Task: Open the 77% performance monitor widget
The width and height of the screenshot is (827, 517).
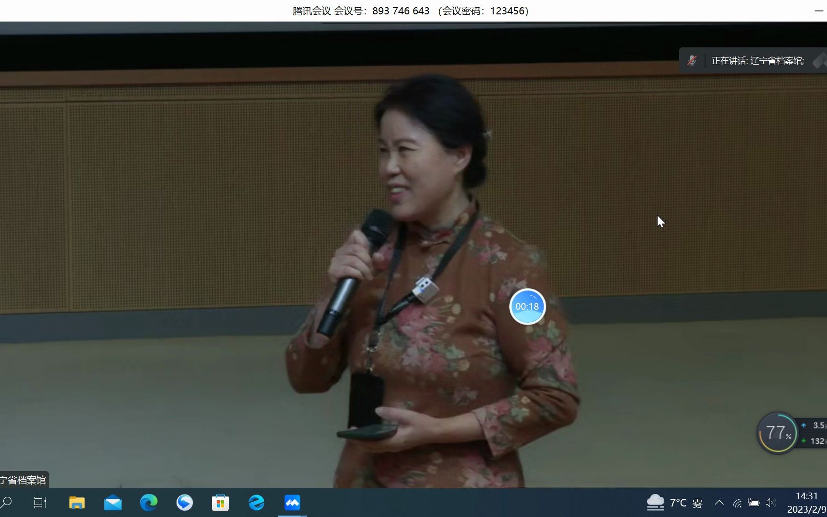Action: point(778,433)
